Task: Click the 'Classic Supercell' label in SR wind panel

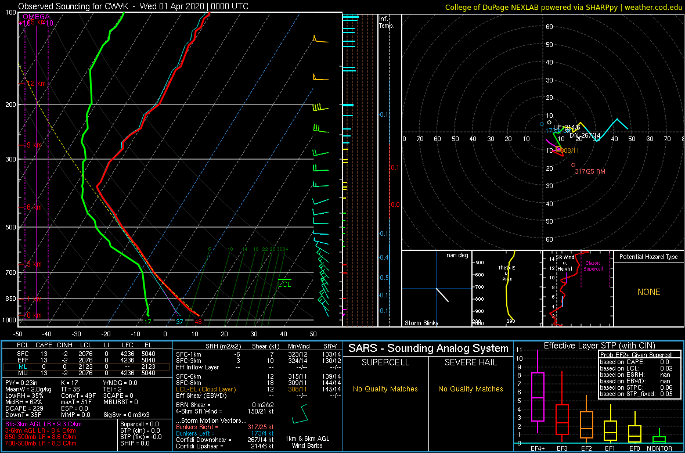Action: pos(594,266)
